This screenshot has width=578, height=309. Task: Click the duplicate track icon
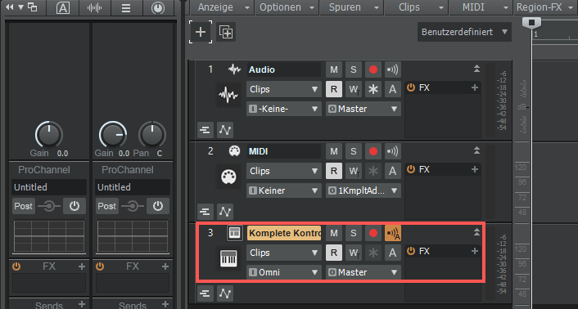tap(226, 32)
